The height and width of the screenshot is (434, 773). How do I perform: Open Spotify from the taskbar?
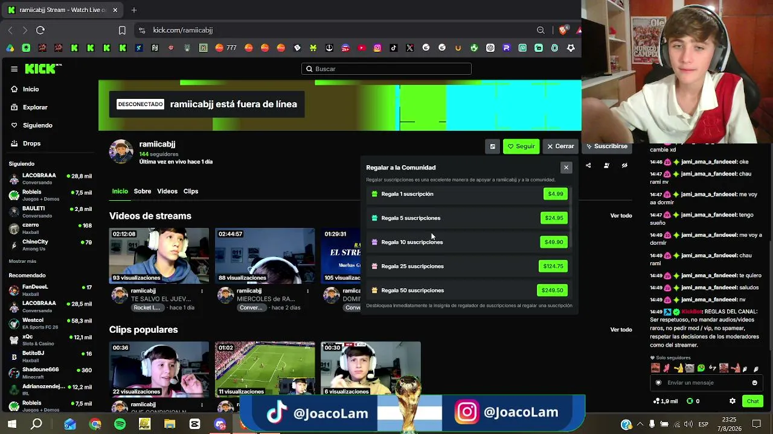pyautogui.click(x=120, y=424)
